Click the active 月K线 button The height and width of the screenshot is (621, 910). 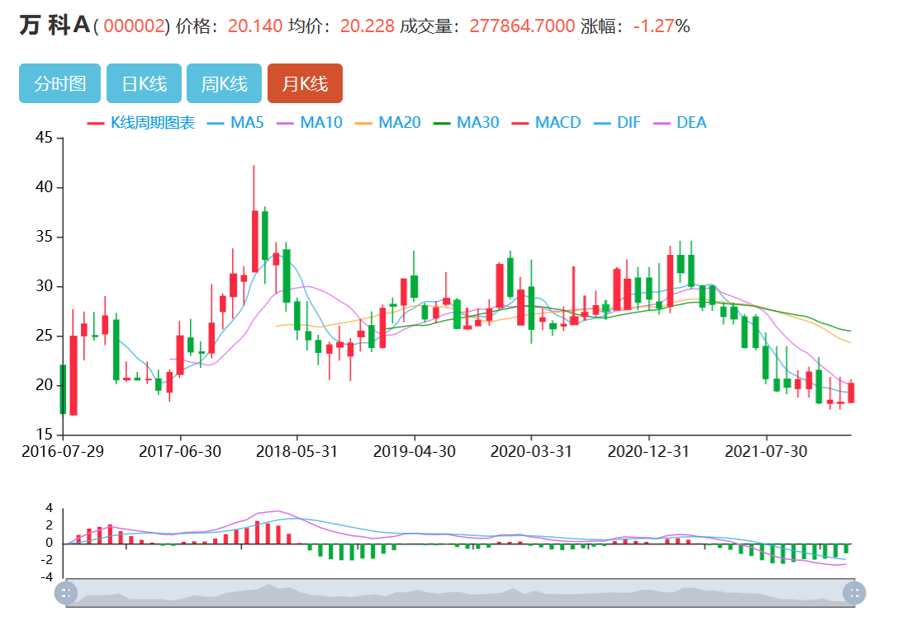(305, 83)
